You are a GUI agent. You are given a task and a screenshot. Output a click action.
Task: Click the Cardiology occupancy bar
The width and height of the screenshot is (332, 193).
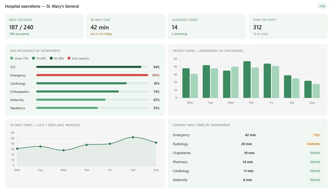point(92,83)
